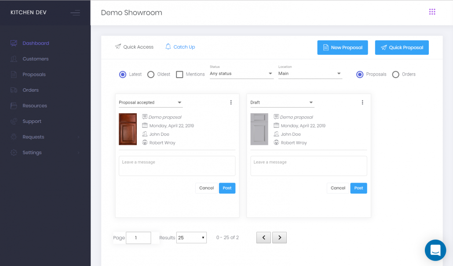
Task: Open the Catch Up bell notification
Action: point(168,47)
